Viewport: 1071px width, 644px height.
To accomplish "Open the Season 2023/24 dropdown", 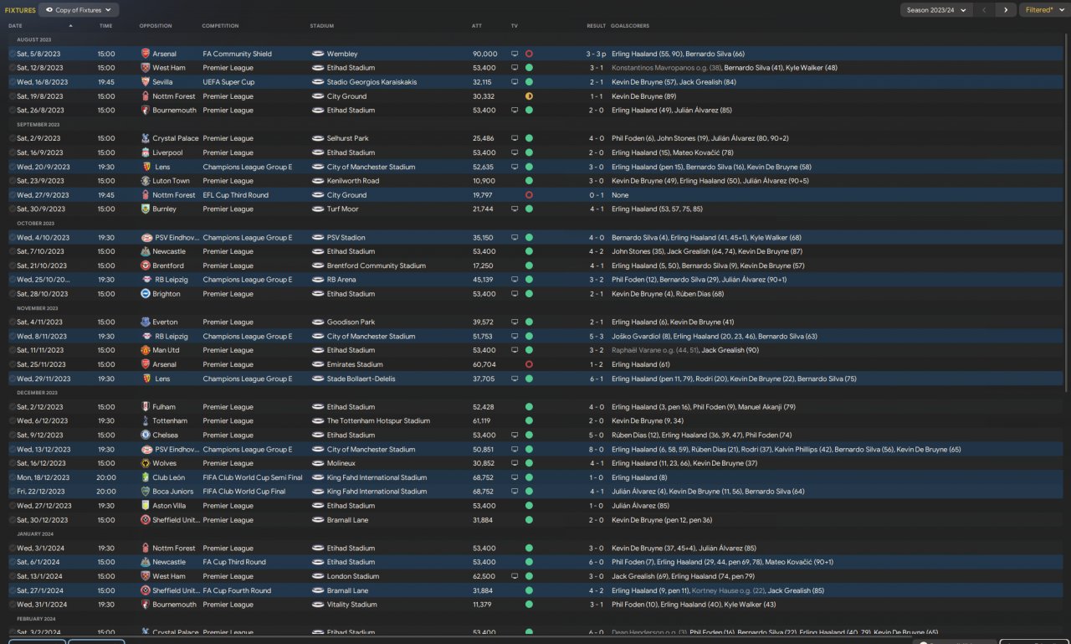I will (935, 10).
